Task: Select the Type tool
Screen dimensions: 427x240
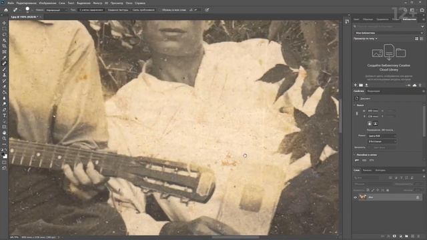Action: (x=4, y=115)
